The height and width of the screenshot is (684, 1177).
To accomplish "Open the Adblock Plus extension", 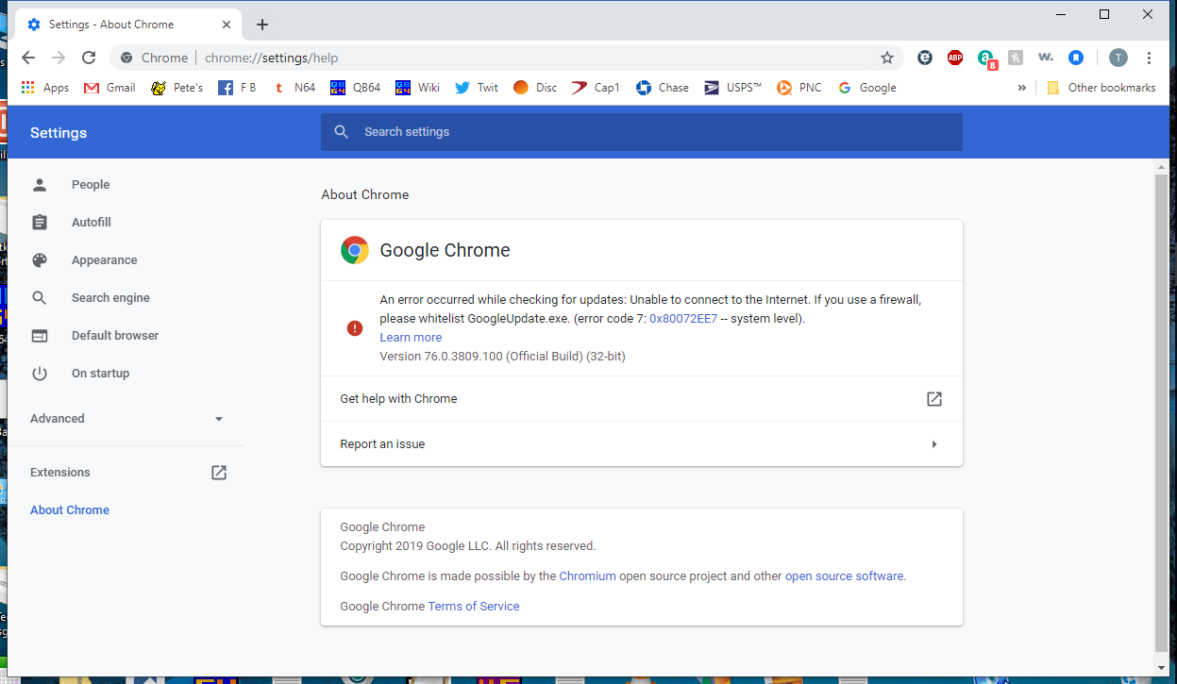I will click(955, 58).
